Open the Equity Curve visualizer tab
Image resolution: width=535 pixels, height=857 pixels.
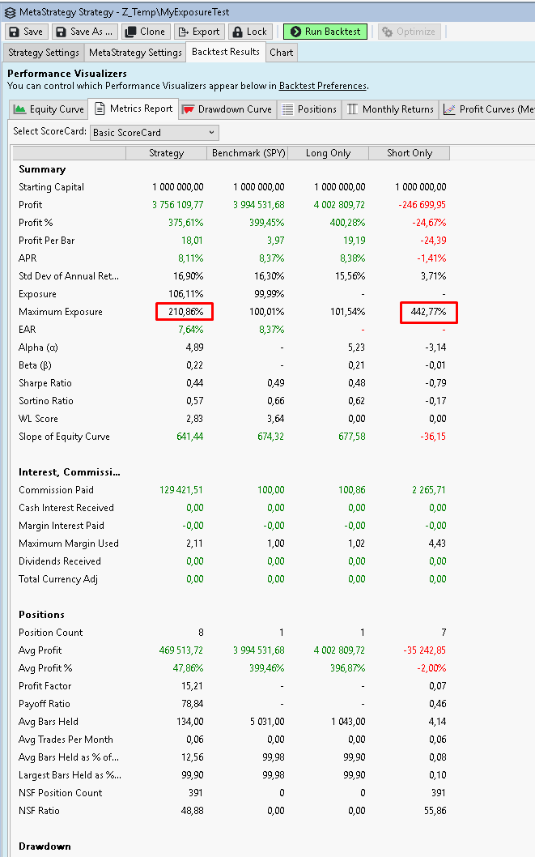49,109
